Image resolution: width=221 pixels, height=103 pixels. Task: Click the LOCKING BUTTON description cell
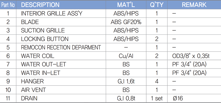[x=61, y=39]
